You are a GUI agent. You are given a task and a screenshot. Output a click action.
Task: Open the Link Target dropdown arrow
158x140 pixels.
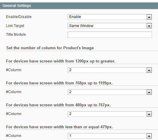(x=149, y=26)
